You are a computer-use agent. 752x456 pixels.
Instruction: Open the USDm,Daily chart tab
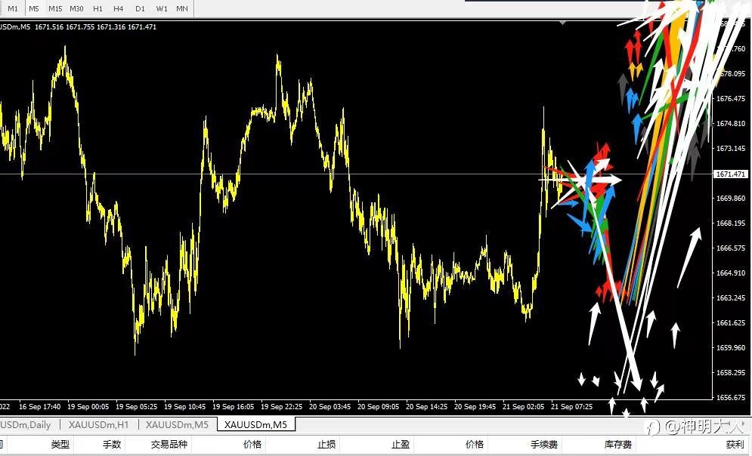tap(26, 424)
